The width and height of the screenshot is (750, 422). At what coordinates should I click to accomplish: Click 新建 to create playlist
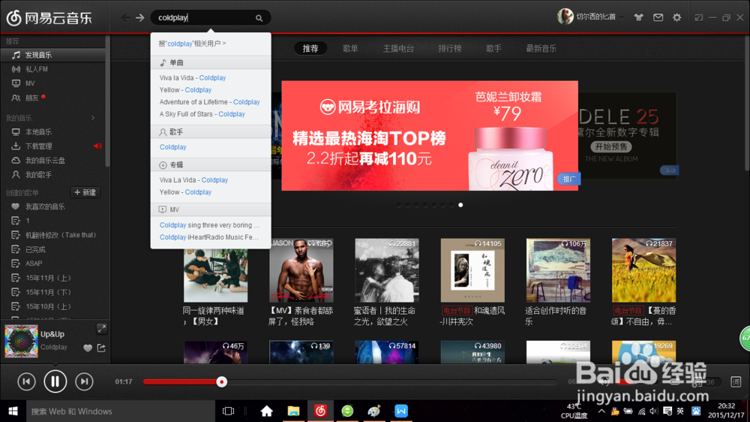(x=85, y=192)
